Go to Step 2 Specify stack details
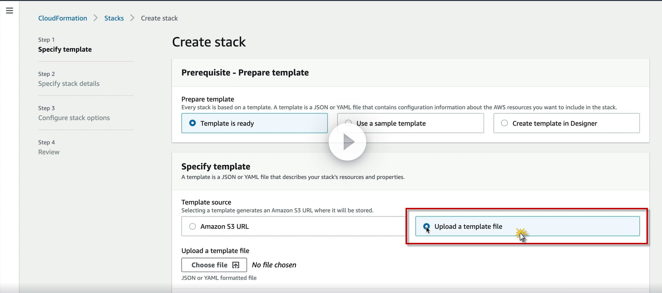Screen dimensions: 662x293 click(69, 84)
